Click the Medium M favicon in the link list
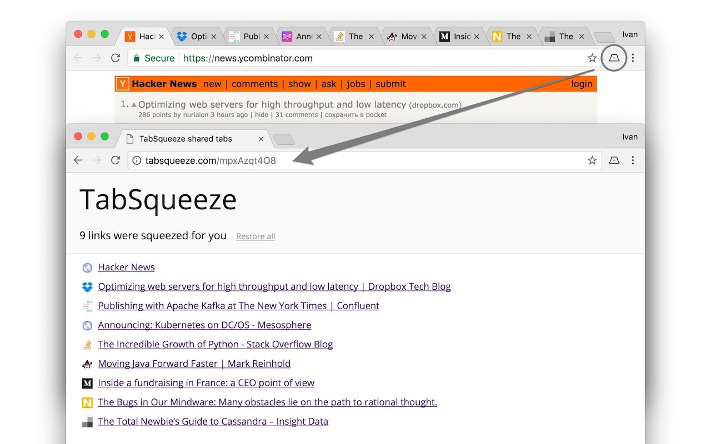Screen dimensions: 711x444 pos(87,383)
